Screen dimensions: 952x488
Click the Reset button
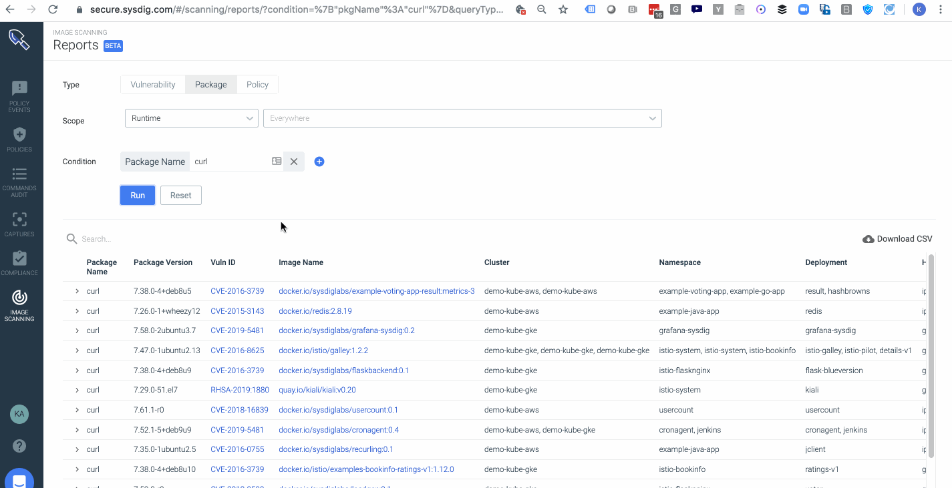(181, 196)
